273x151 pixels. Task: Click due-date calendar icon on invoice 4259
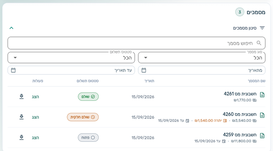point(224,141)
